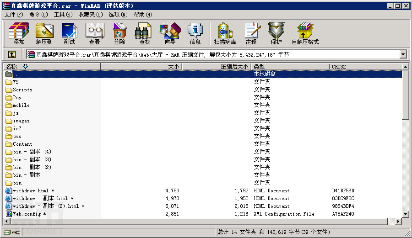The width and height of the screenshot is (412, 238).
Task: Sort by CRC32 column header
Action: (365, 67)
